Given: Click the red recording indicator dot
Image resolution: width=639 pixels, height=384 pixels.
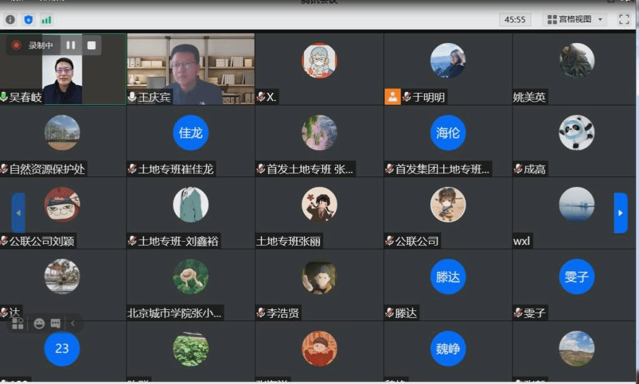Looking at the screenshot, I should (16, 46).
